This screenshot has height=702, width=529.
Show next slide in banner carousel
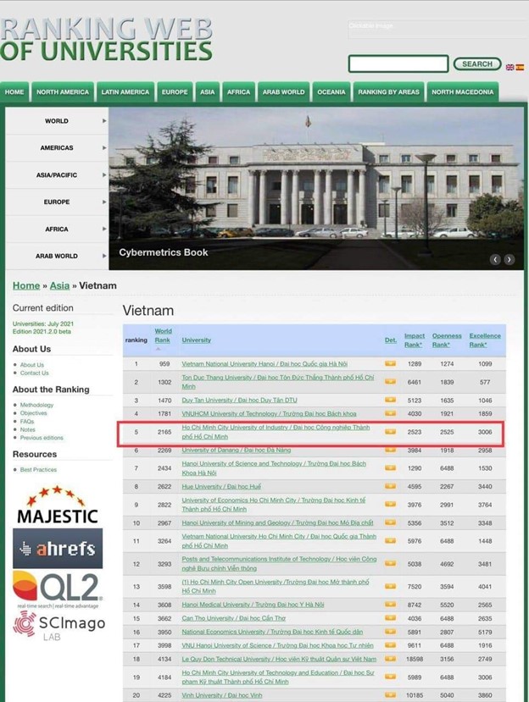point(509,259)
